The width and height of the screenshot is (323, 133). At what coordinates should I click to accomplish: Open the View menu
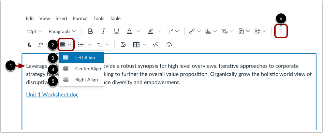coord(45,18)
